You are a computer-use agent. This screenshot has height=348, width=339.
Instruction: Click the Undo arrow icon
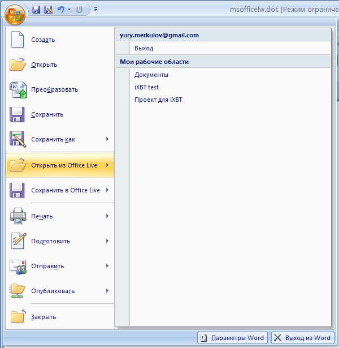60,9
